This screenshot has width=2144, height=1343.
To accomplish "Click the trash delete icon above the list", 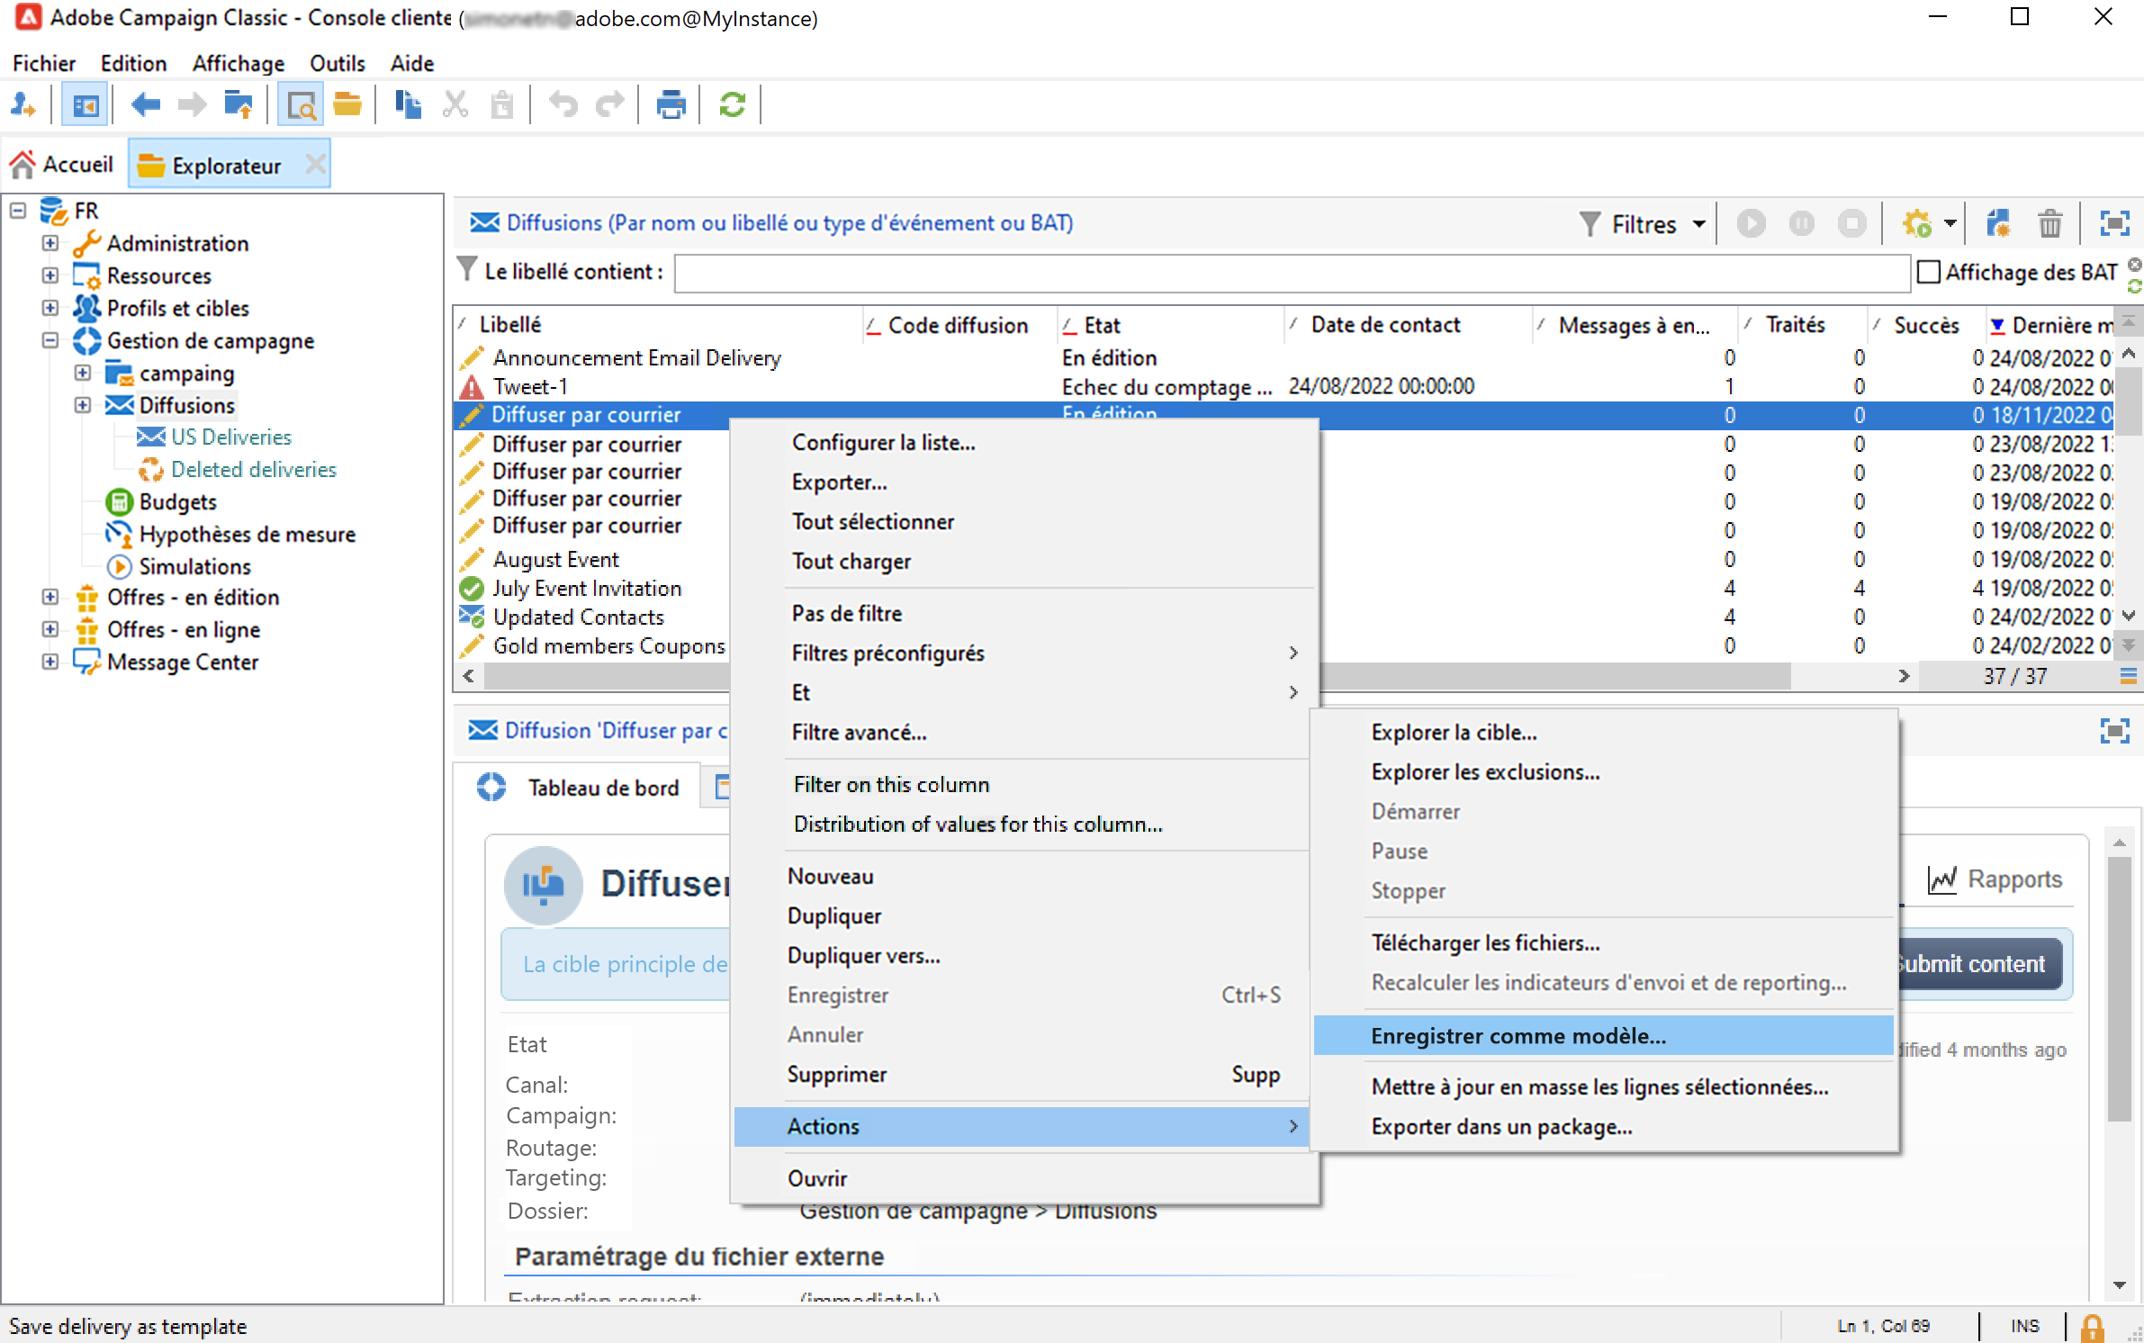I will pyautogui.click(x=2049, y=223).
